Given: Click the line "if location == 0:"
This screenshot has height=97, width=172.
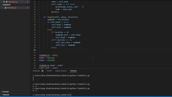Looking at the screenshot, I should click(60, 32).
